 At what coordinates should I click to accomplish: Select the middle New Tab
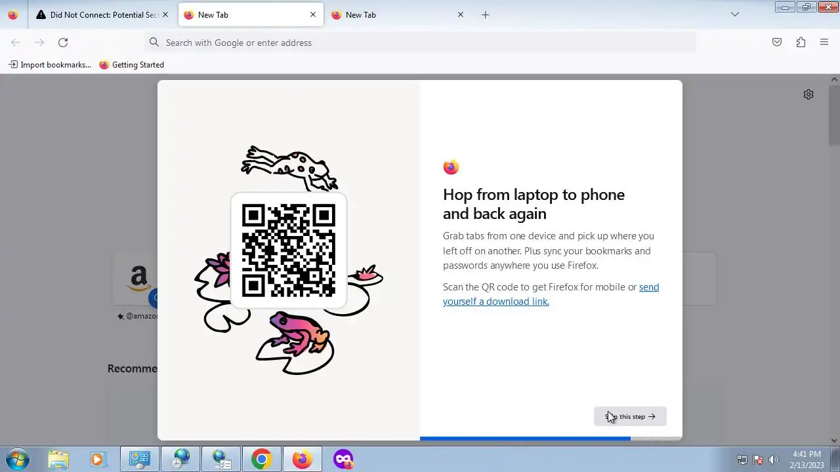pos(251,14)
